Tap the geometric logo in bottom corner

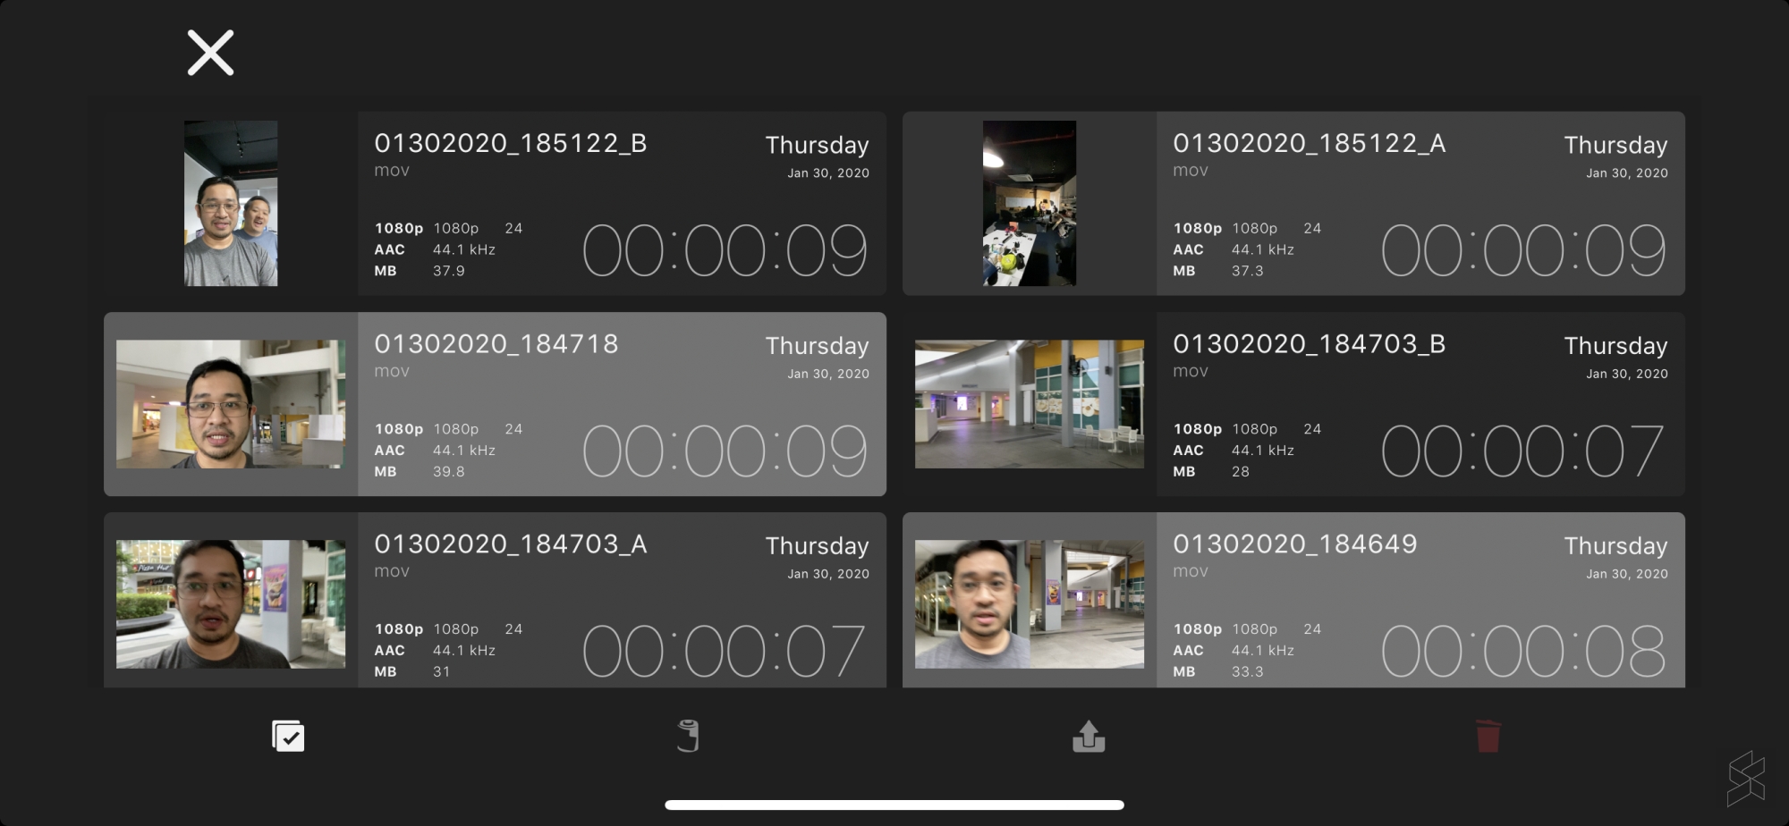[1745, 779]
